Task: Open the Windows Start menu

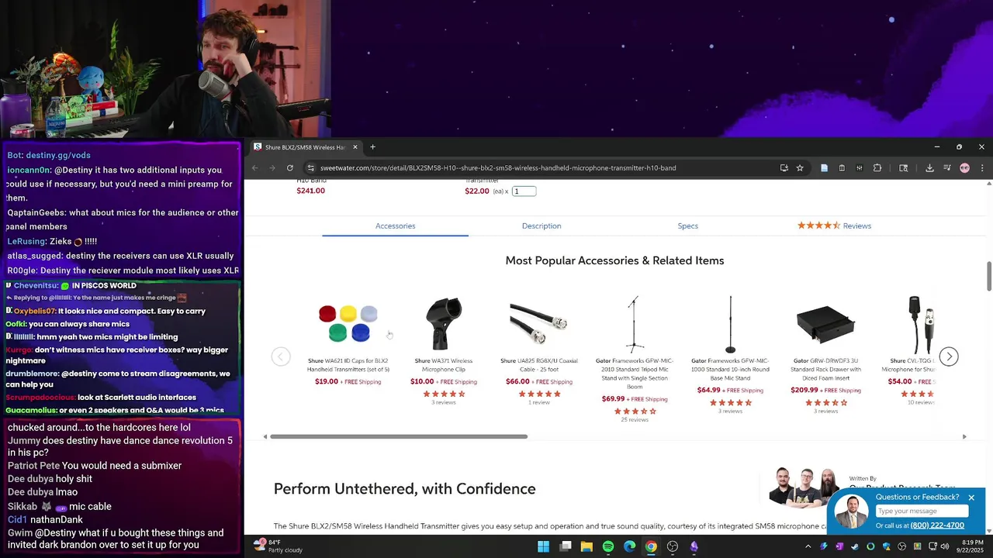Action: (x=544, y=546)
